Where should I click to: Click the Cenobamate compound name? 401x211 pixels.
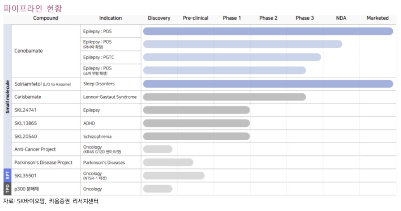29,51
